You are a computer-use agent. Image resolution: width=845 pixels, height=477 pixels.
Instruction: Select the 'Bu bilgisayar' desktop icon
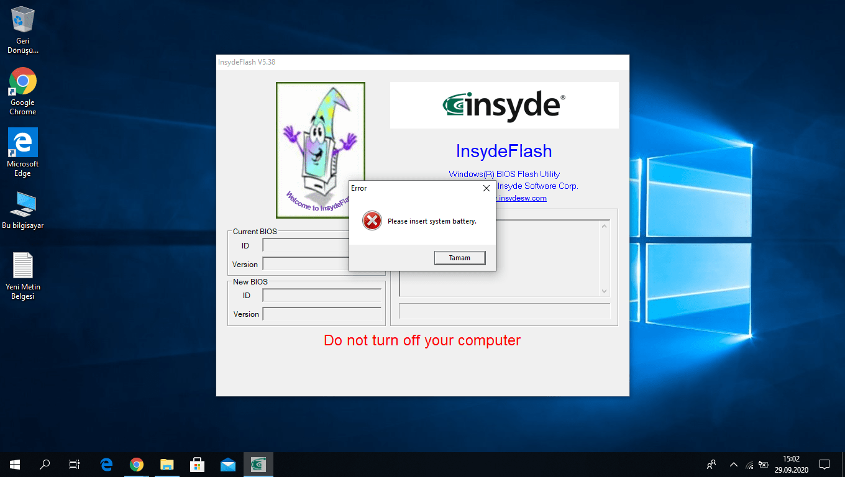[x=23, y=210]
